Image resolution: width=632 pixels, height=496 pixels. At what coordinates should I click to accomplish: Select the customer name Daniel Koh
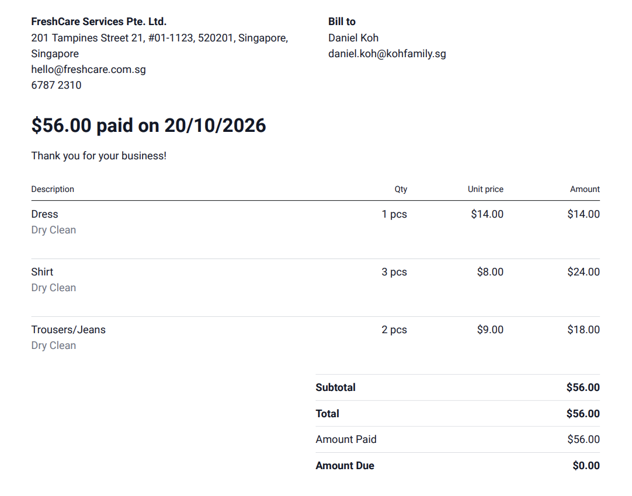point(353,38)
